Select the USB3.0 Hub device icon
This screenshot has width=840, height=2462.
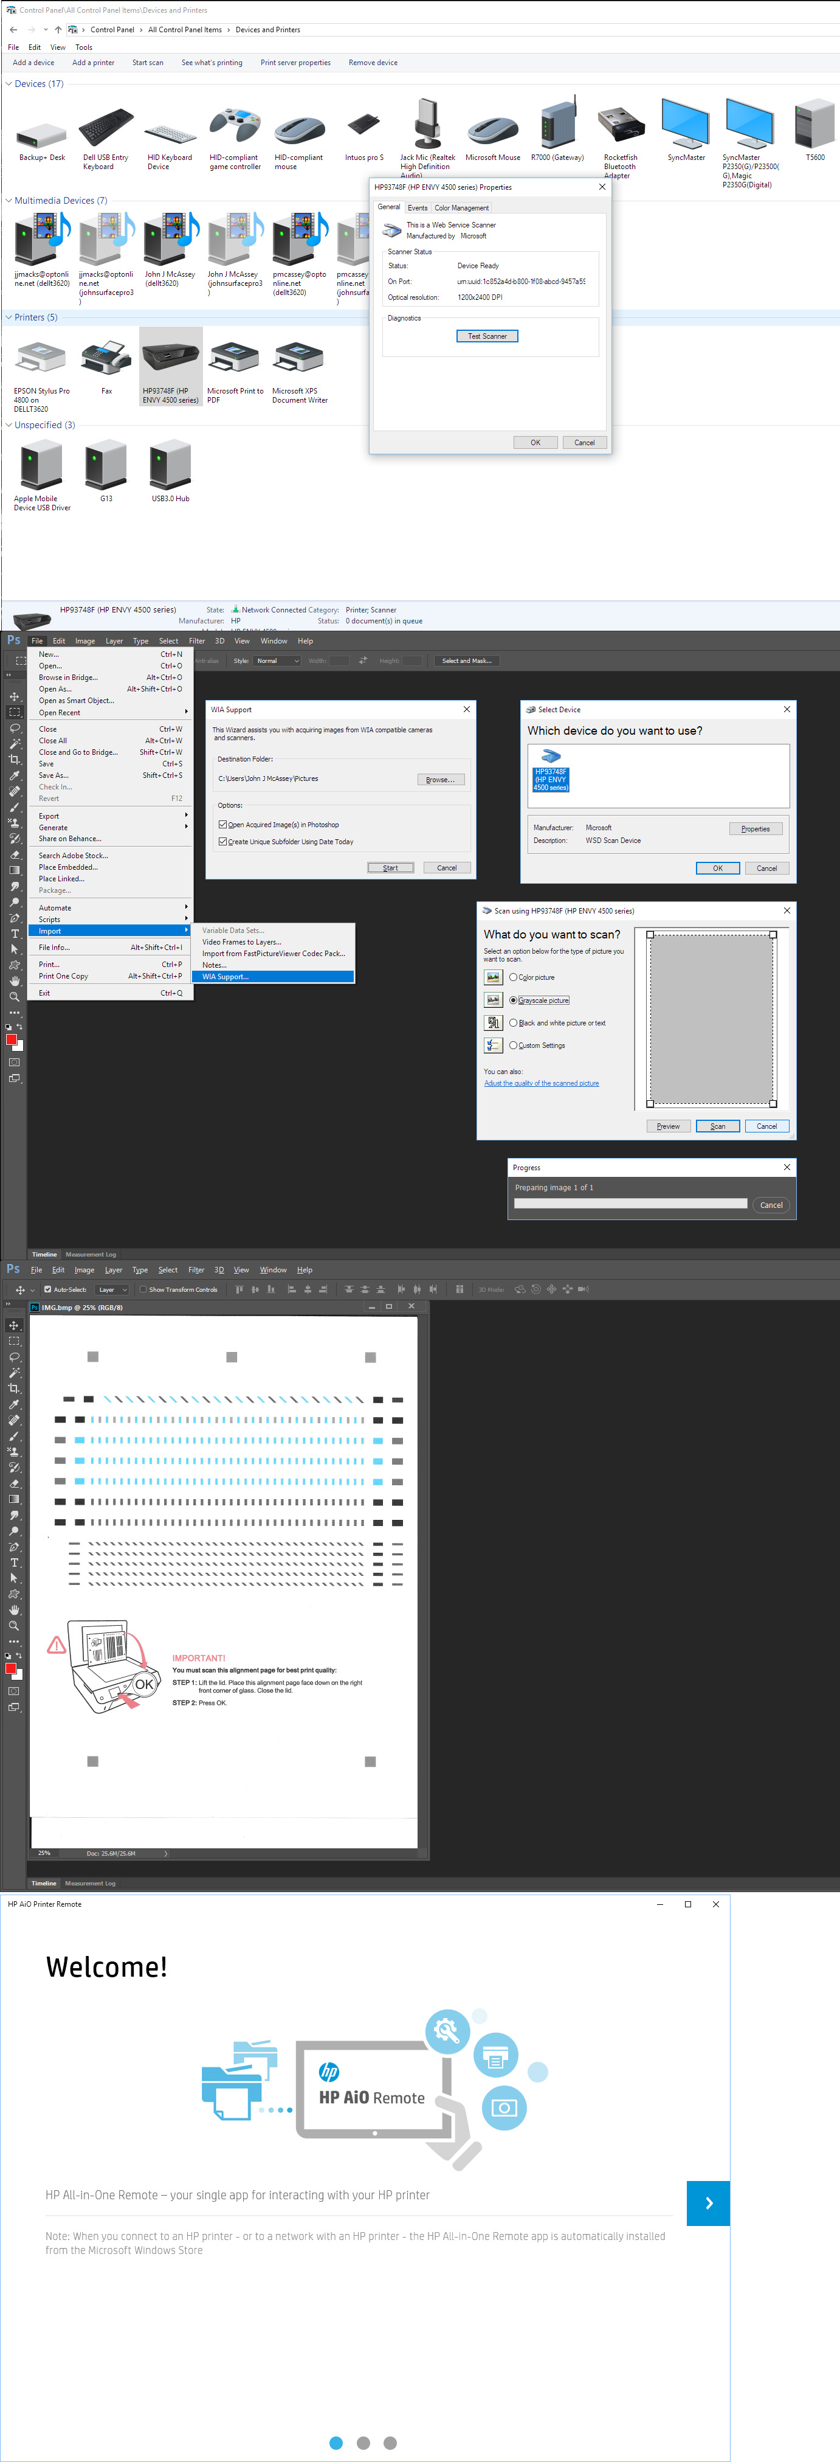(x=170, y=465)
